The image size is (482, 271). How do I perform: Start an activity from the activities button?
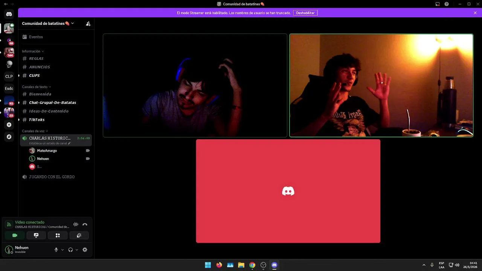tap(58, 235)
